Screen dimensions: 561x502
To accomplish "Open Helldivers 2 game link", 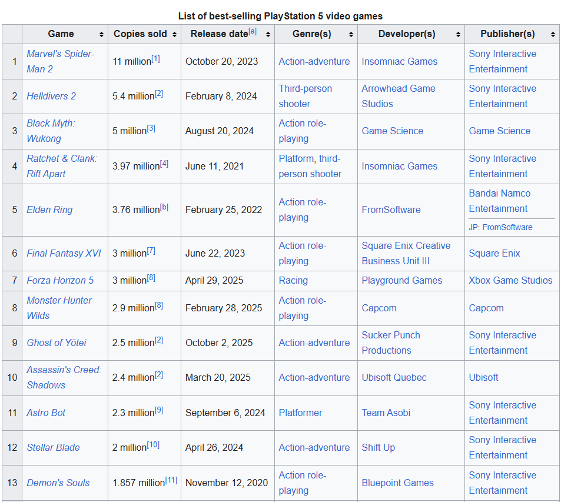I will click(x=51, y=97).
